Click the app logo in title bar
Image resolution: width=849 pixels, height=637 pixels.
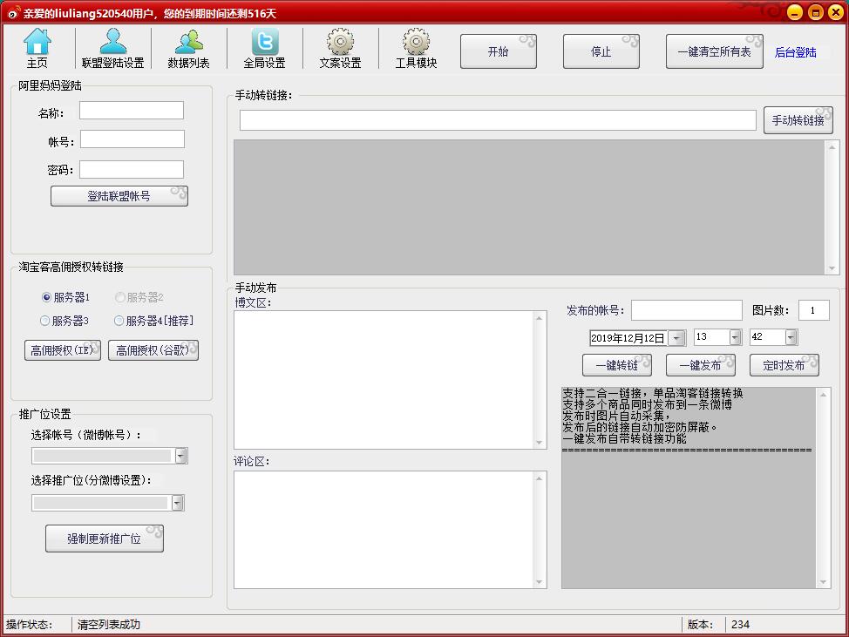click(x=12, y=12)
